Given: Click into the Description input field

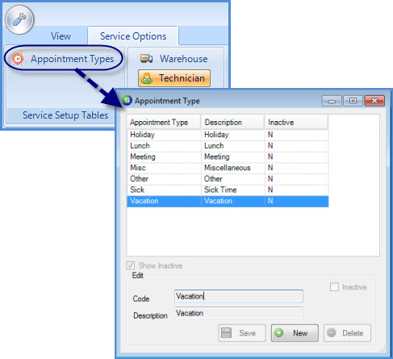Looking at the screenshot, I should [x=239, y=313].
